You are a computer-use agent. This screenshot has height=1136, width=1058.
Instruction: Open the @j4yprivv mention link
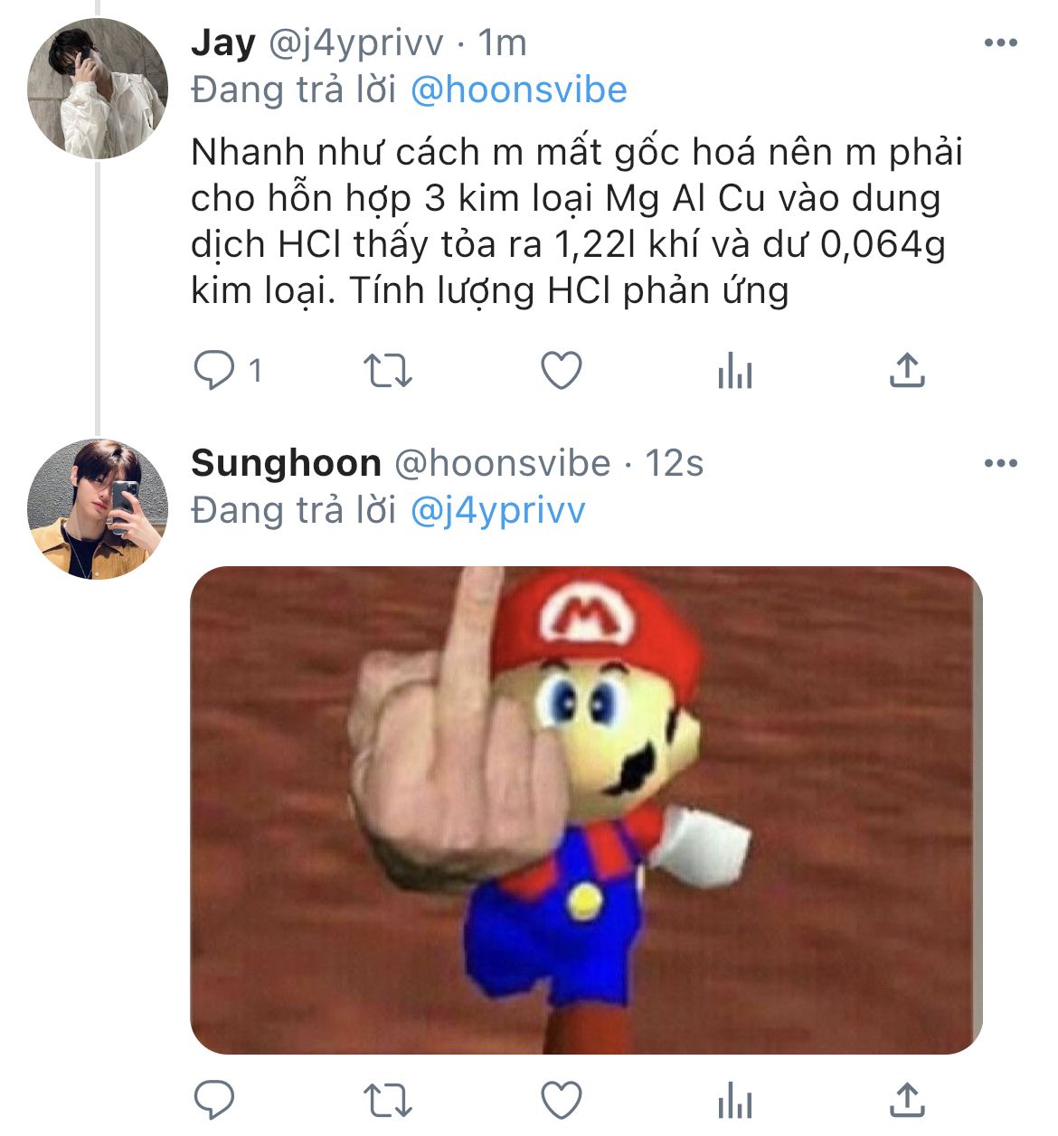coord(497,511)
